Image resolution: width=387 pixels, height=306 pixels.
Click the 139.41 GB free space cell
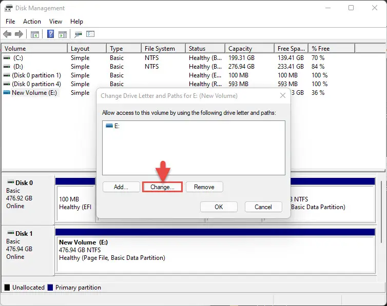tap(291, 58)
